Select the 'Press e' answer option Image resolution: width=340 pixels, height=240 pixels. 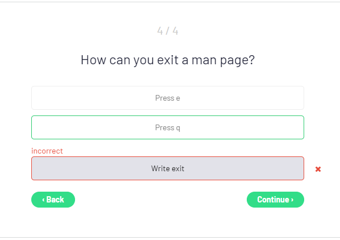coord(168,98)
